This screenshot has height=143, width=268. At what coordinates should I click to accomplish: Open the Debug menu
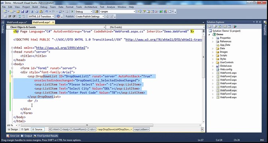[x=44, y=7]
